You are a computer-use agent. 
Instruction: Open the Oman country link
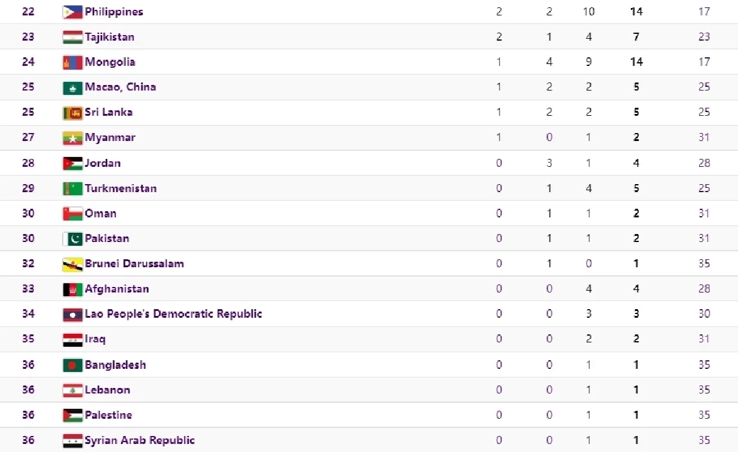click(100, 214)
